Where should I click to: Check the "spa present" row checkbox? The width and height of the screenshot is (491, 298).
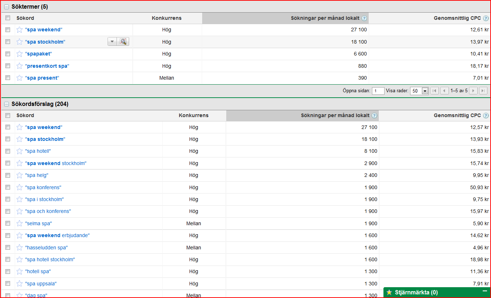8,78
